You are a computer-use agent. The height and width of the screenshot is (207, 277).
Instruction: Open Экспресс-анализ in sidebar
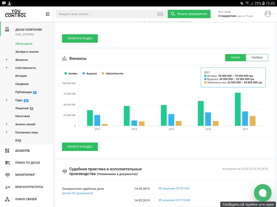pos(27,52)
